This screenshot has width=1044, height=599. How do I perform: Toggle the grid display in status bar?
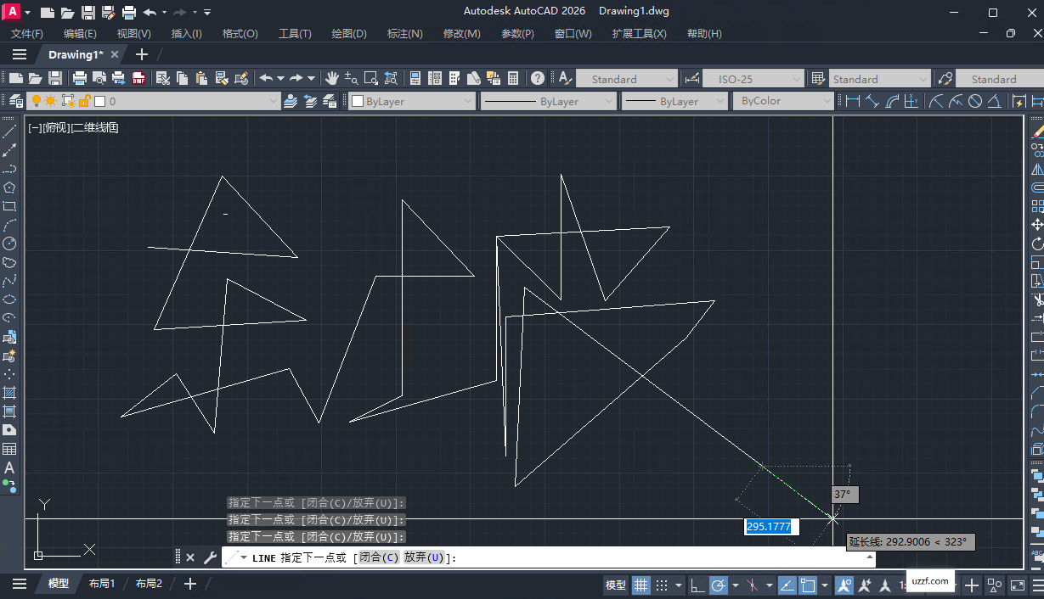point(641,585)
